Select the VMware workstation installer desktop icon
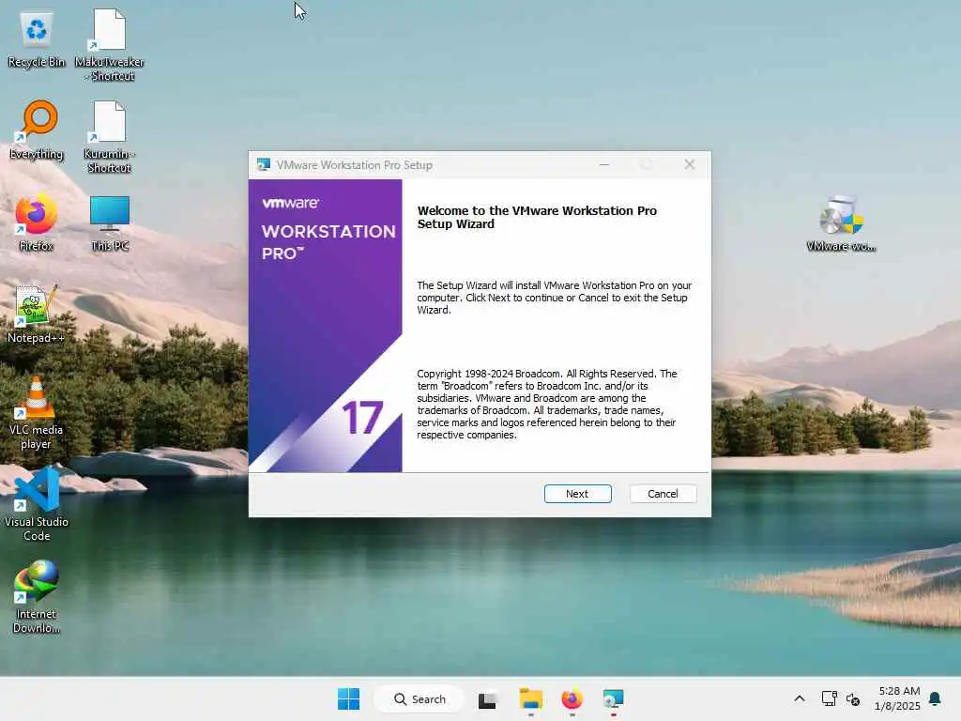The height and width of the screenshot is (721, 961). (x=841, y=223)
